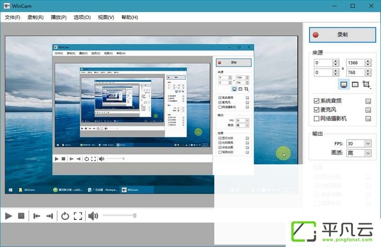This screenshot has height=247, width=381.
Task: Click the faded 点击动画 checkbox
Action: coord(316,194)
